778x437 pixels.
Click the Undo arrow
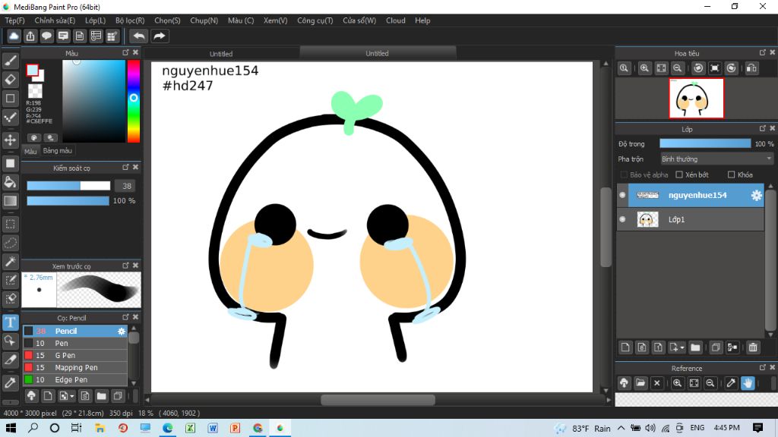tap(140, 36)
